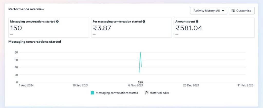Click info icon beside Messaging conversations started

(x=57, y=21)
